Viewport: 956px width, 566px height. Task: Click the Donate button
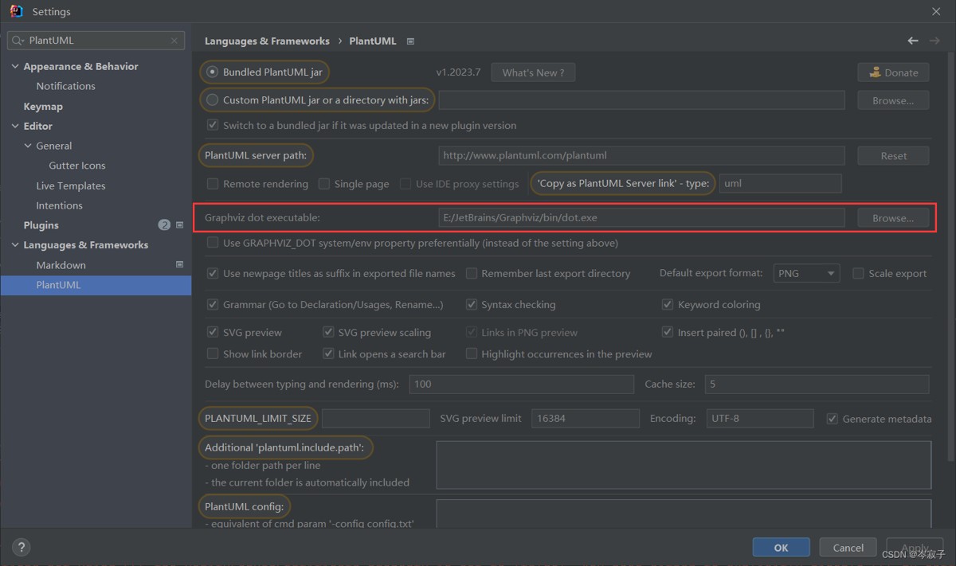coord(893,72)
